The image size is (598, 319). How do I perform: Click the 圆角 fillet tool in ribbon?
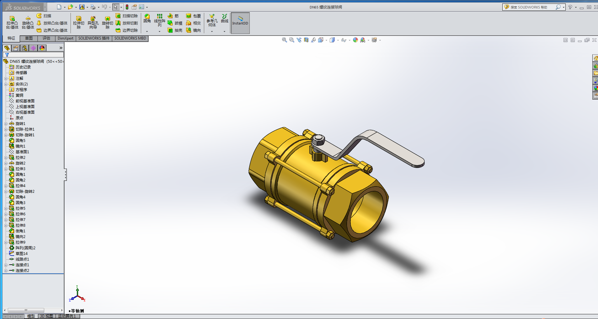(x=147, y=18)
